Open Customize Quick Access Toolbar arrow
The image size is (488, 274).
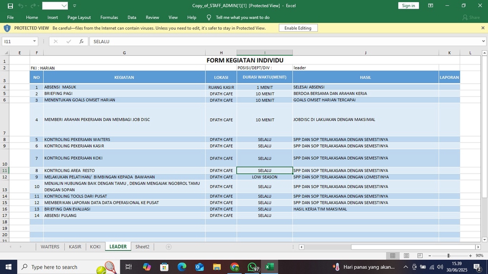coord(75,6)
